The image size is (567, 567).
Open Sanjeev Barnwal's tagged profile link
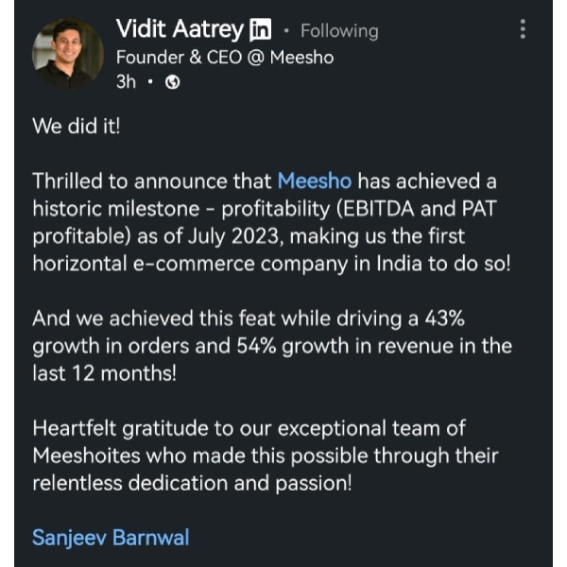(x=111, y=538)
